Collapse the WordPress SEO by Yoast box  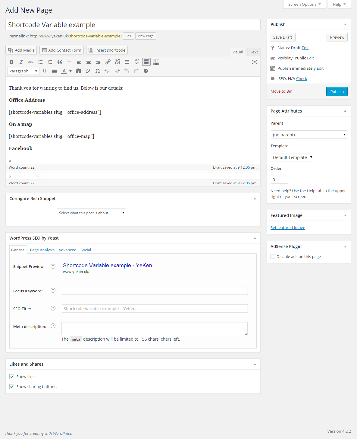click(255, 238)
